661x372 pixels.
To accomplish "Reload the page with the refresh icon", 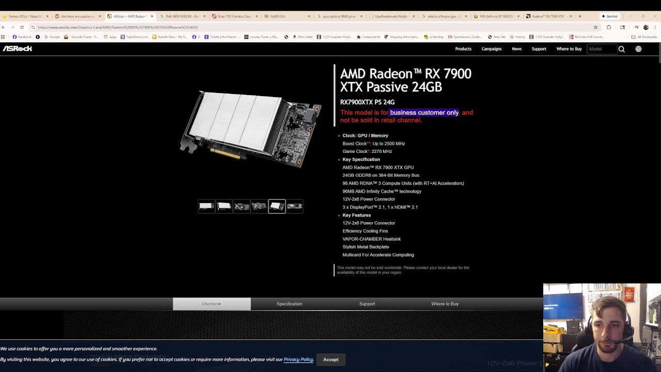I will coord(22,27).
